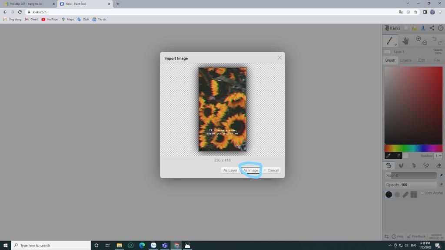Open the help question-mark icon at top
Viewport: 445px width, 250px height.
(x=441, y=28)
